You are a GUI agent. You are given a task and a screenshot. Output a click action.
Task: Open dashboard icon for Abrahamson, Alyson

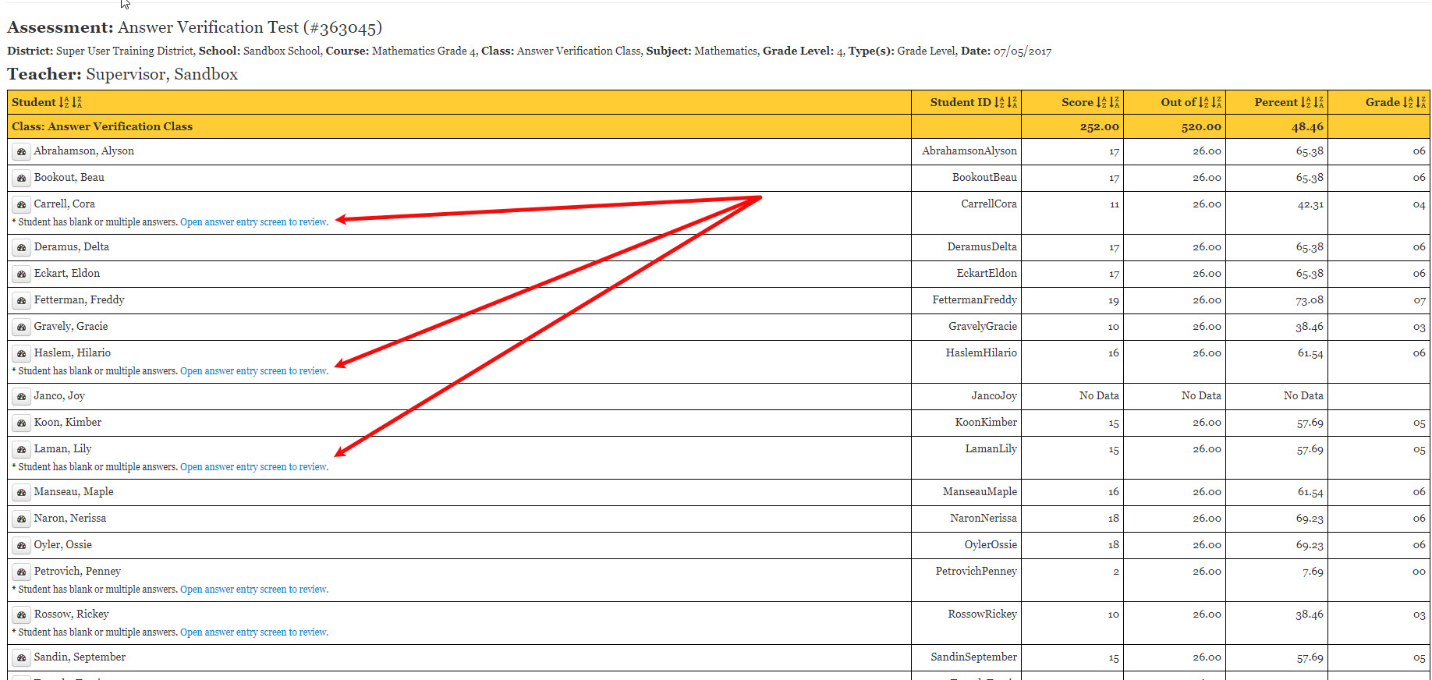point(22,151)
